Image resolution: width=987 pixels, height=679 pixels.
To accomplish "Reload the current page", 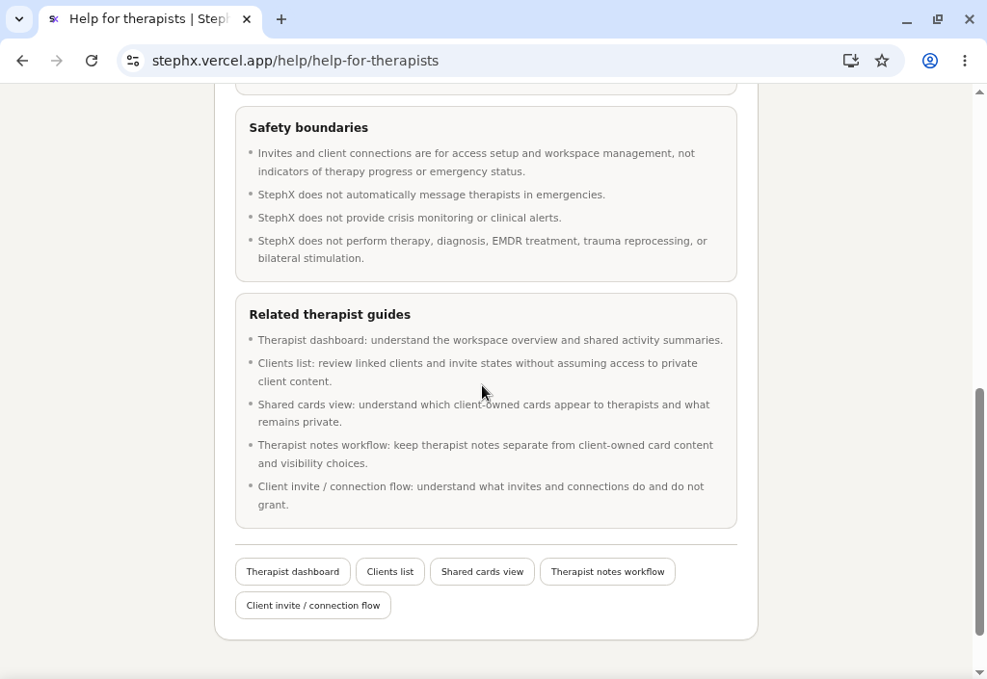I will [92, 61].
